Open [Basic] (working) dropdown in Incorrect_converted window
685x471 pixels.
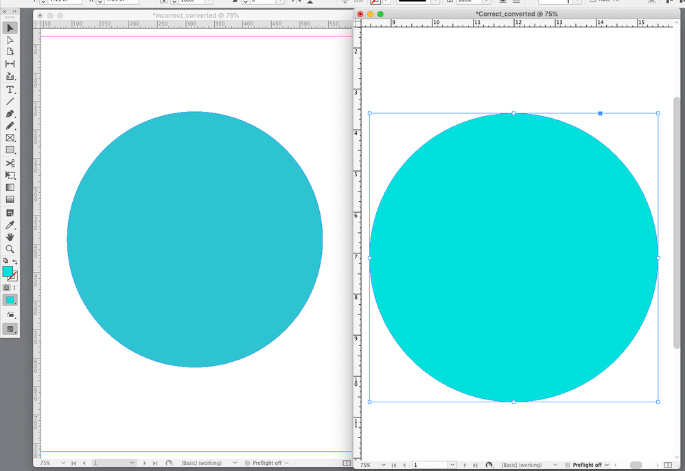point(235,463)
